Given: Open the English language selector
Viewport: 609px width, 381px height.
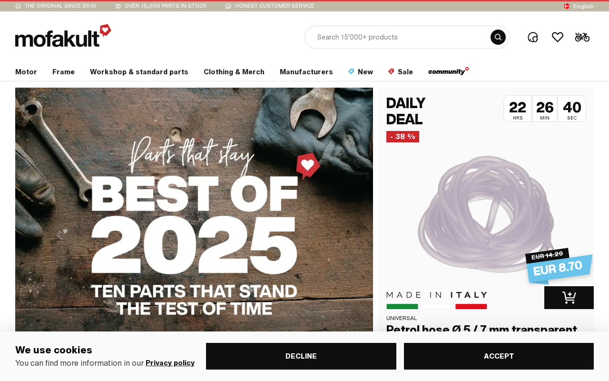Looking at the screenshot, I should (x=579, y=6).
